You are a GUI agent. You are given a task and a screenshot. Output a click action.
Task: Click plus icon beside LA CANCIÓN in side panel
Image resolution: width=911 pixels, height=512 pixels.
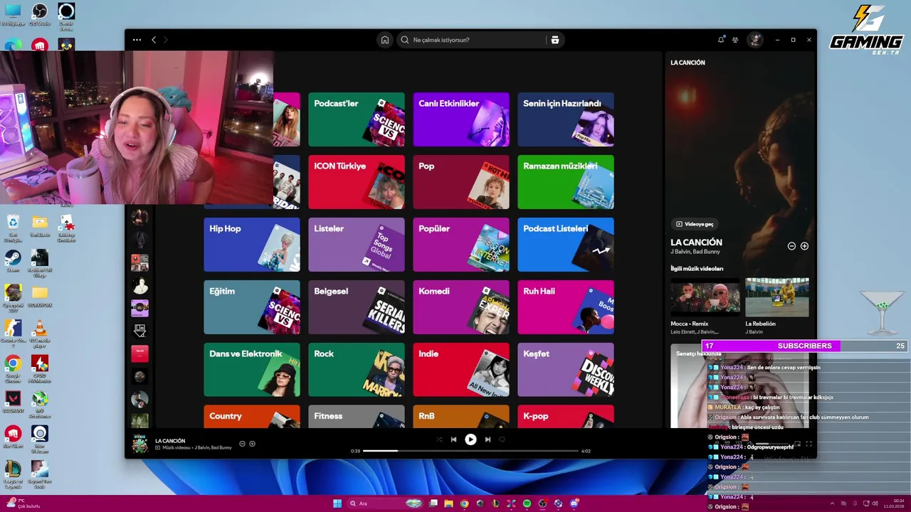[x=804, y=246]
